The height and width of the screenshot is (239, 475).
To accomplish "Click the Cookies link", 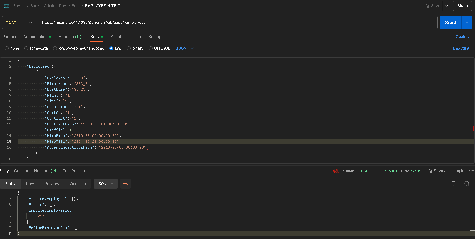I will 463,37.
